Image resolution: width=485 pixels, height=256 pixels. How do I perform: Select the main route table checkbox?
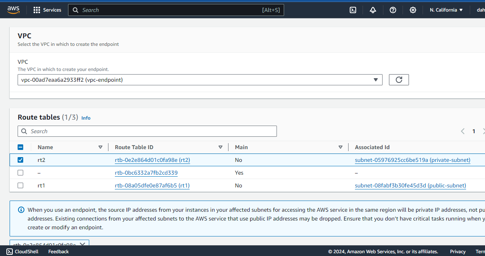(x=20, y=173)
